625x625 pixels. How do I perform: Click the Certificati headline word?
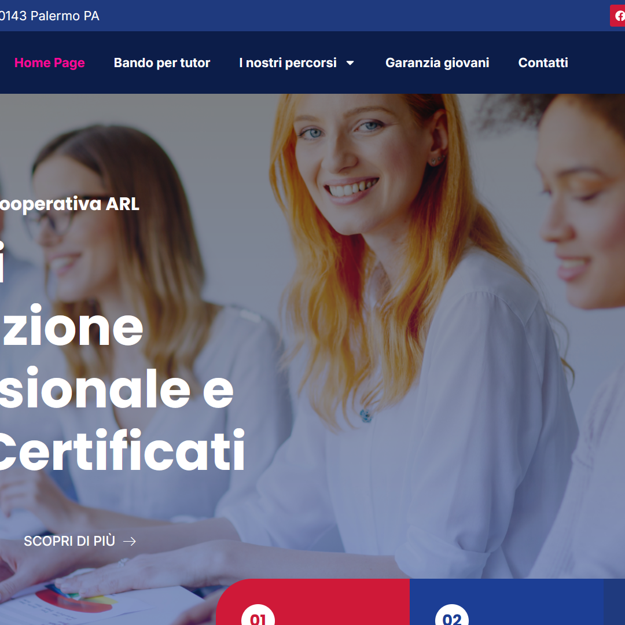coord(122,450)
